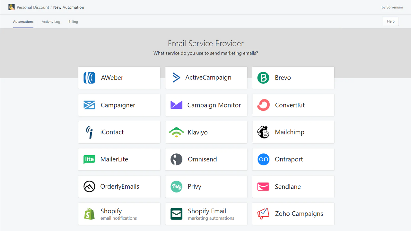This screenshot has height=231, width=411.
Task: Select the Automations tab
Action: (x=23, y=21)
